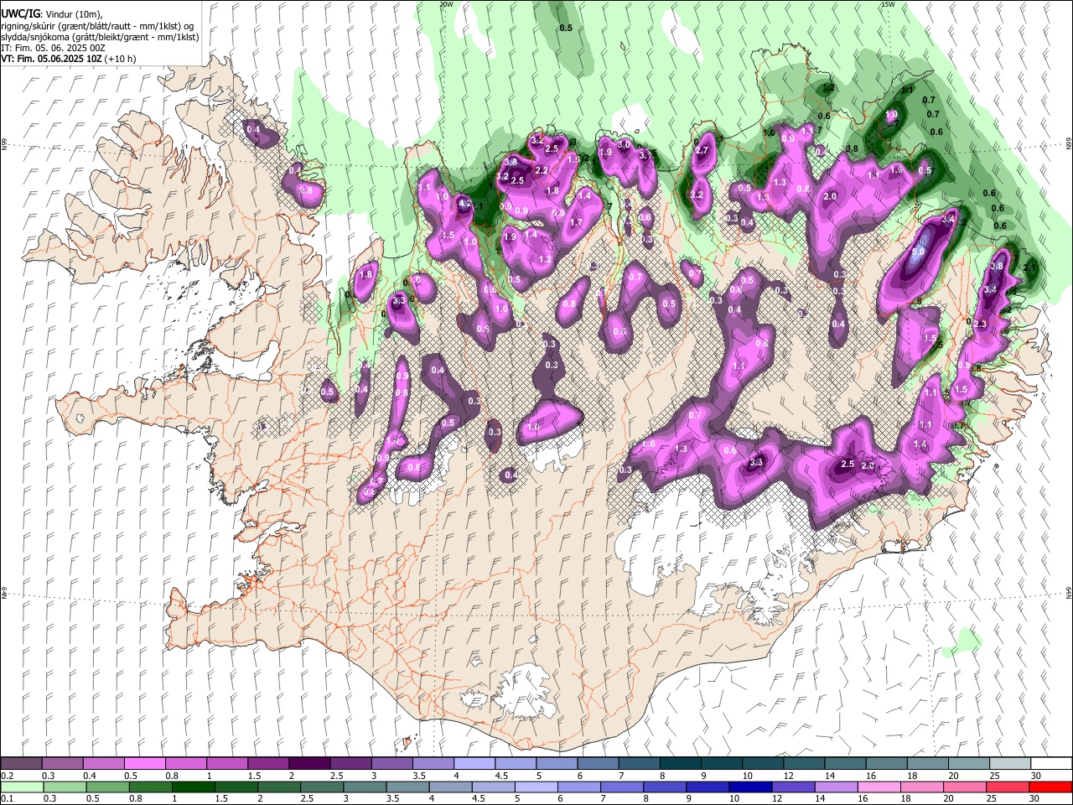This screenshot has width=1073, height=805.
Task: Click the dark navy blue swatch in the lower scale
Action: click(x=749, y=787)
